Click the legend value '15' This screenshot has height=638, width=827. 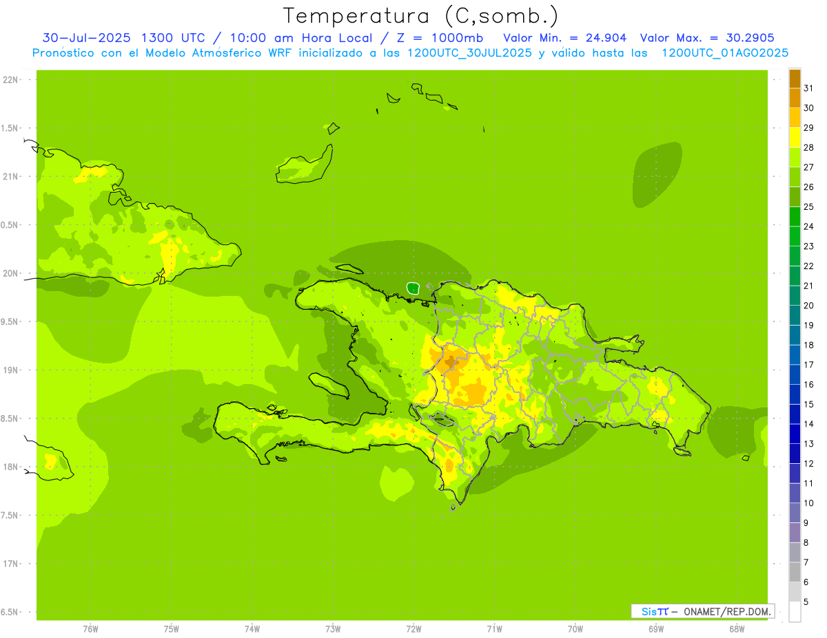[808, 404]
